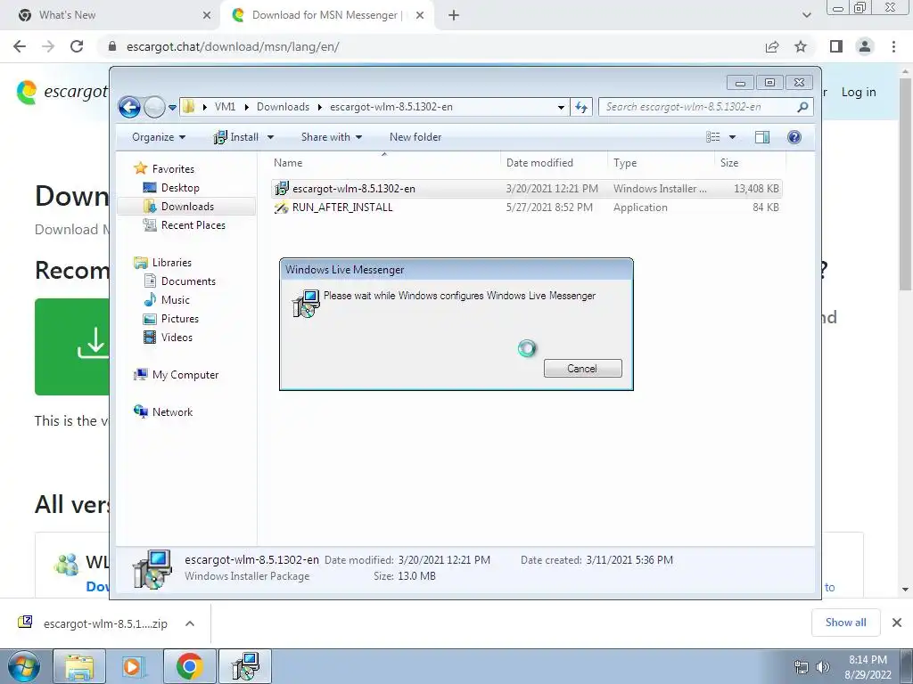Open Chrome's tab search chevron
The width and height of the screenshot is (913, 684).
806,16
